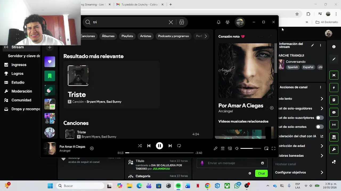Toggle chat de solo-emotes switch
341x191 pixels.
320,127
